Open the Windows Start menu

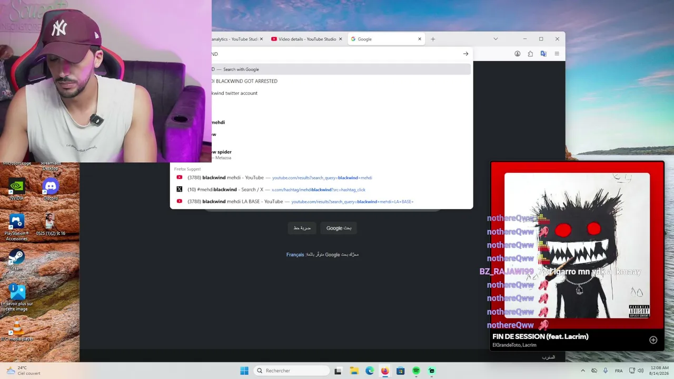(244, 371)
